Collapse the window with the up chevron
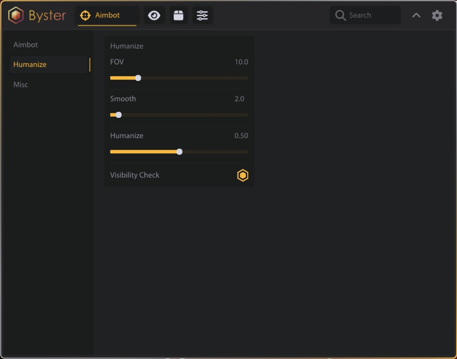The image size is (457, 359). (x=416, y=15)
